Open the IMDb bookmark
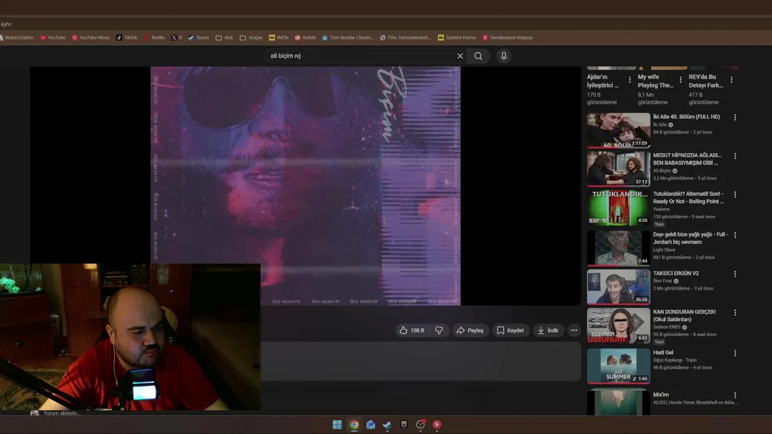Viewport: 772px width, 434px height. 279,37
